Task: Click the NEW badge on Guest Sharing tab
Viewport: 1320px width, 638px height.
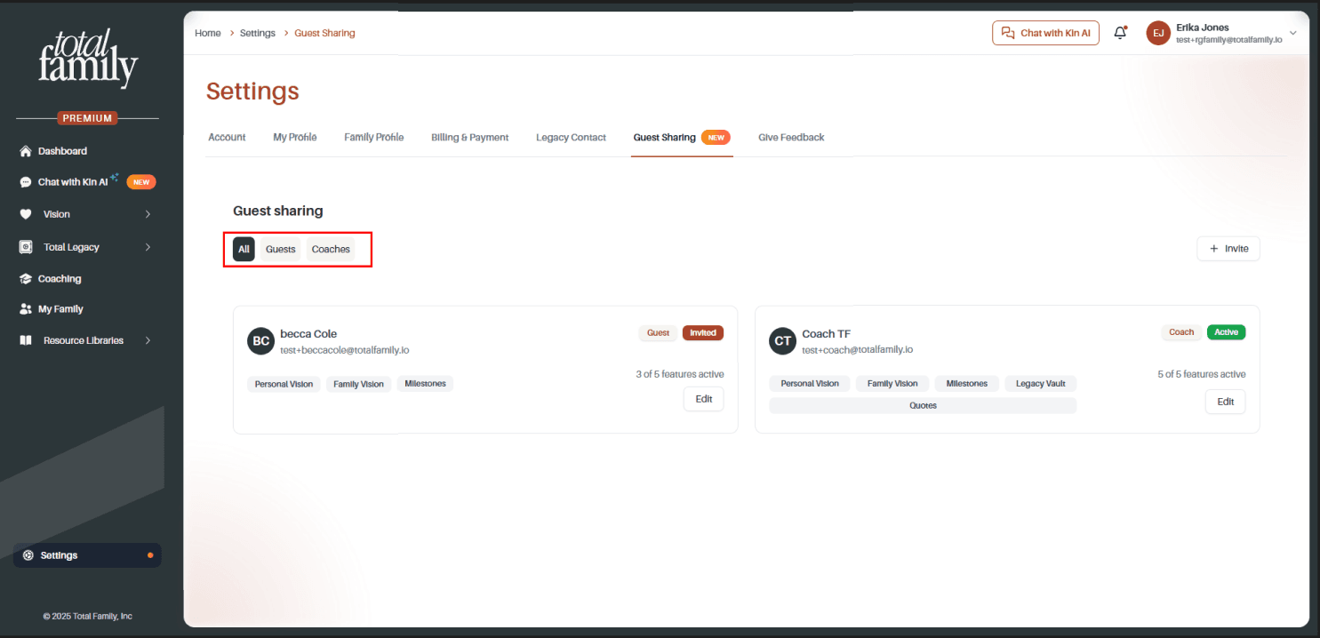Action: pyautogui.click(x=716, y=138)
